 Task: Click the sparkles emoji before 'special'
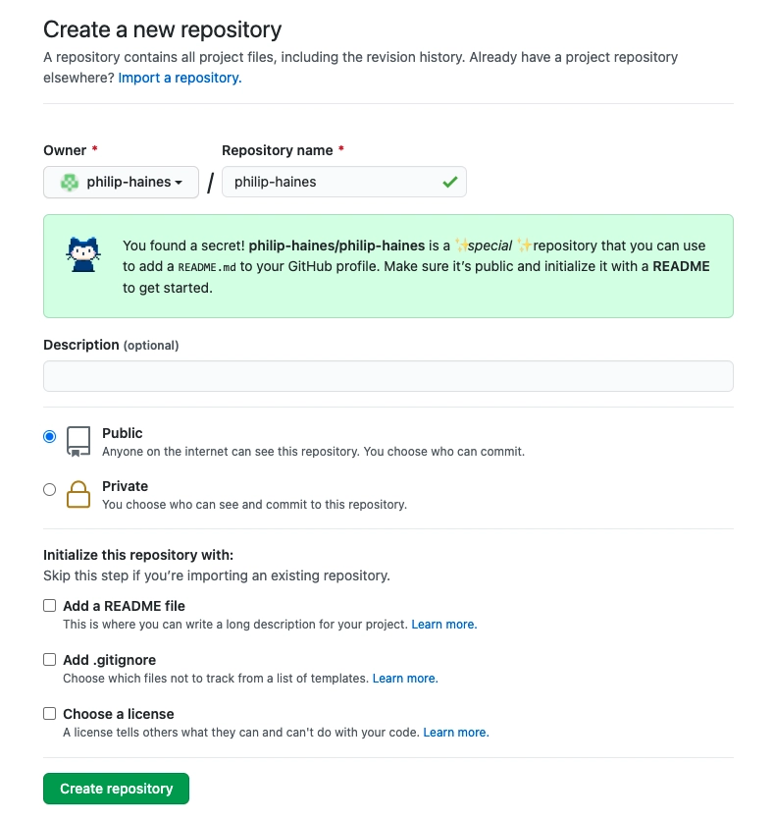(x=462, y=246)
